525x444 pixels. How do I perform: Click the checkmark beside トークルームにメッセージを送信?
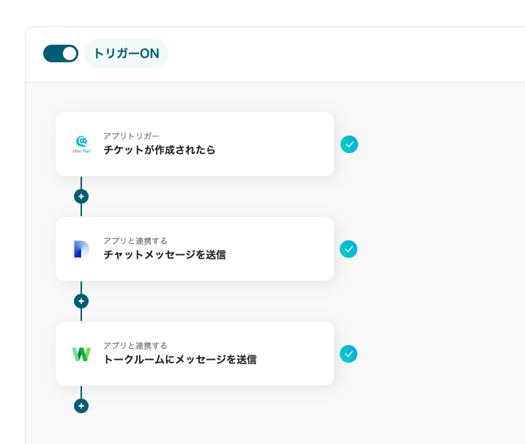pyautogui.click(x=349, y=354)
